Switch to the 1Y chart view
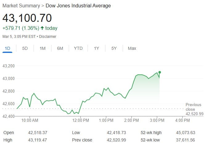Image resolution: width=205 pixels, height=147 pixels. pos(96,48)
